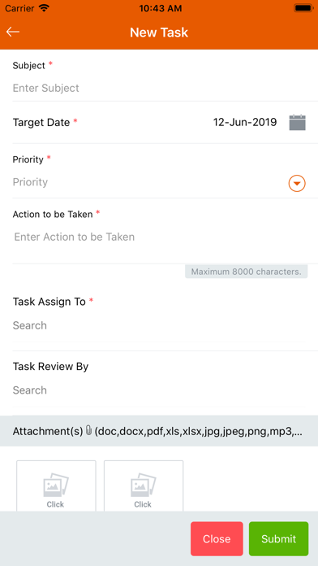This screenshot has height=566, width=318.
Task: Click the green Submit button
Action: [x=279, y=538]
